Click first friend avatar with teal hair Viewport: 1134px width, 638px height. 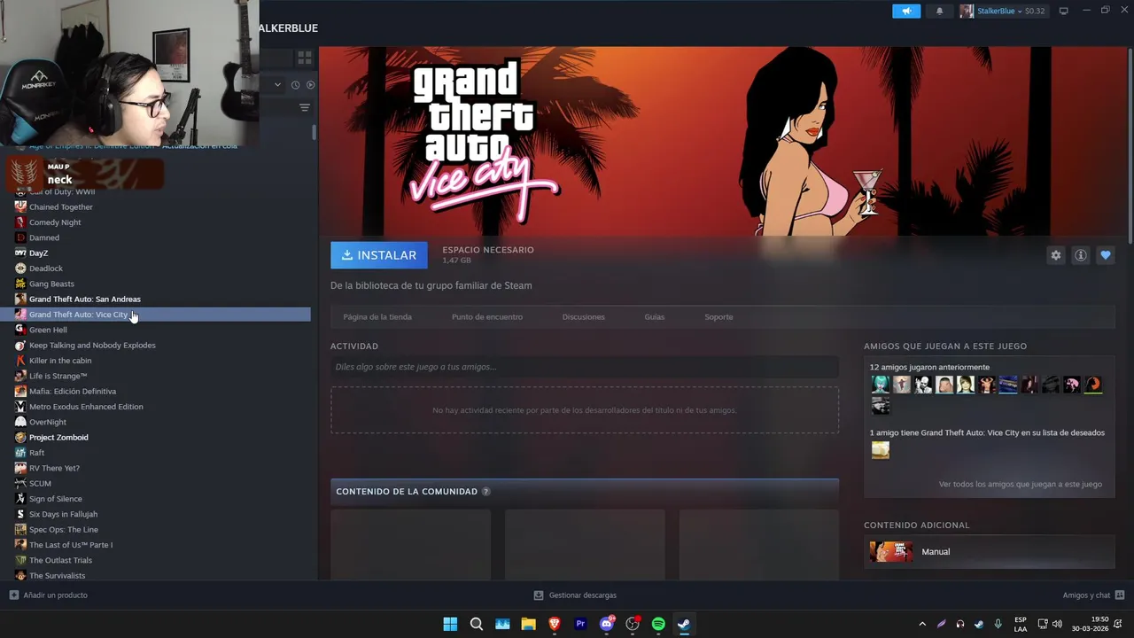click(881, 385)
